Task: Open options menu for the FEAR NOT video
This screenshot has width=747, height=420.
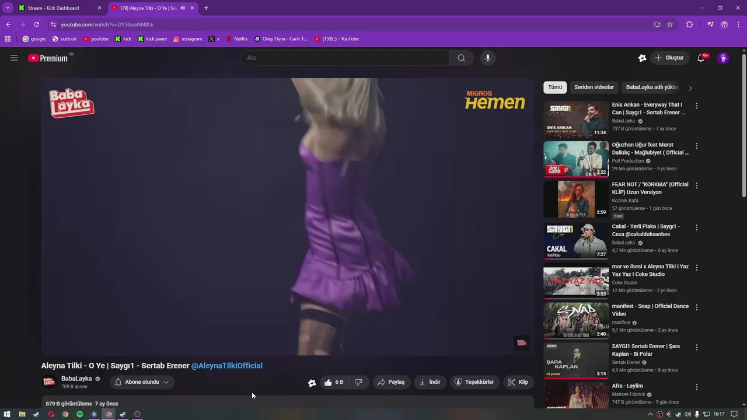Action: [696, 185]
